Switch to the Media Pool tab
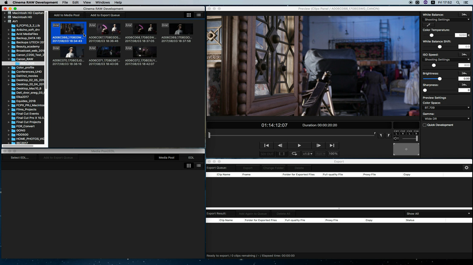The width and height of the screenshot is (473, 265). click(167, 158)
